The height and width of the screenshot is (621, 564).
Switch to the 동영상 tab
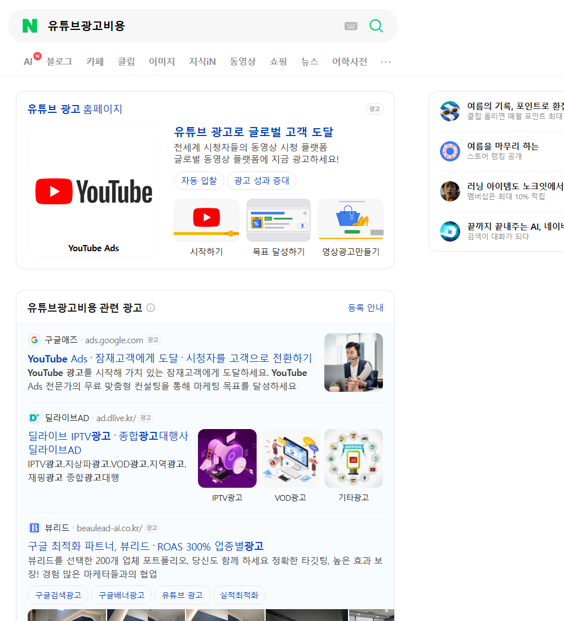click(x=243, y=62)
